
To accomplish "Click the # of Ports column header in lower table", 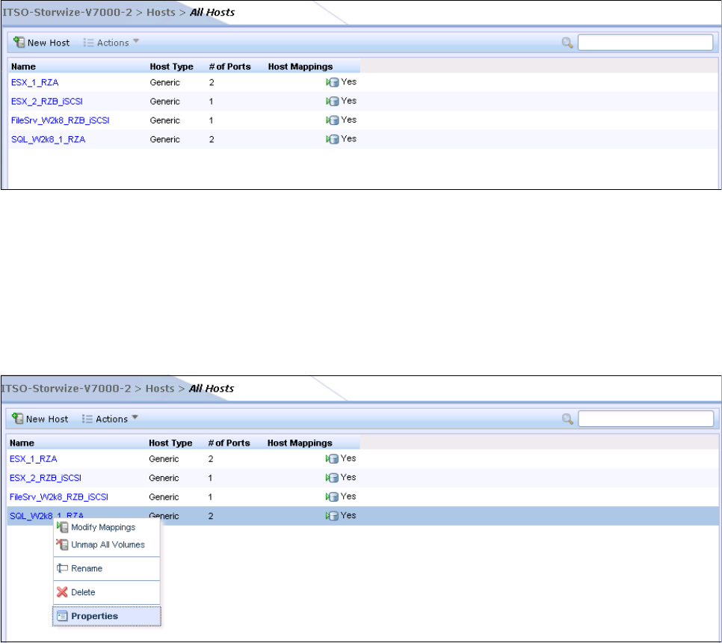I will pos(228,443).
